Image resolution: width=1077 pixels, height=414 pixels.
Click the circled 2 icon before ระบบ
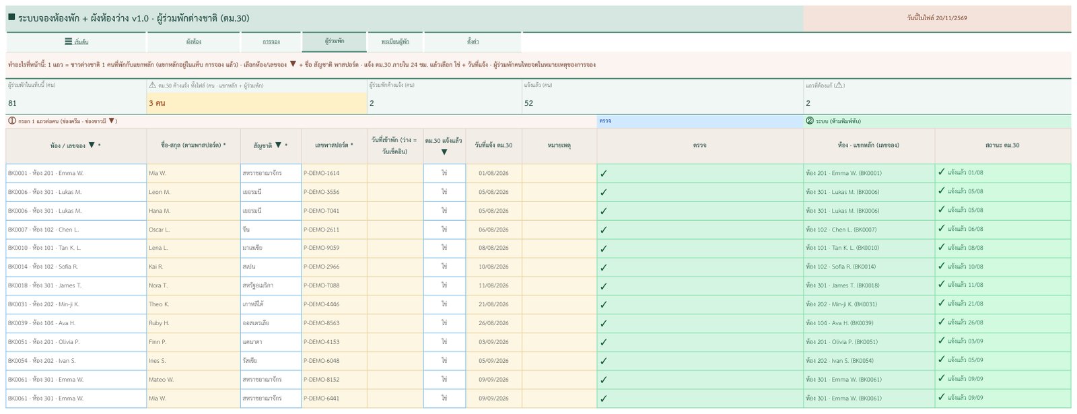point(810,121)
